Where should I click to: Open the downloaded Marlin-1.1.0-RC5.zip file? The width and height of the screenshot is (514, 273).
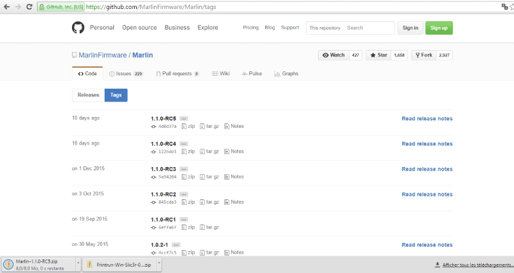point(39,265)
